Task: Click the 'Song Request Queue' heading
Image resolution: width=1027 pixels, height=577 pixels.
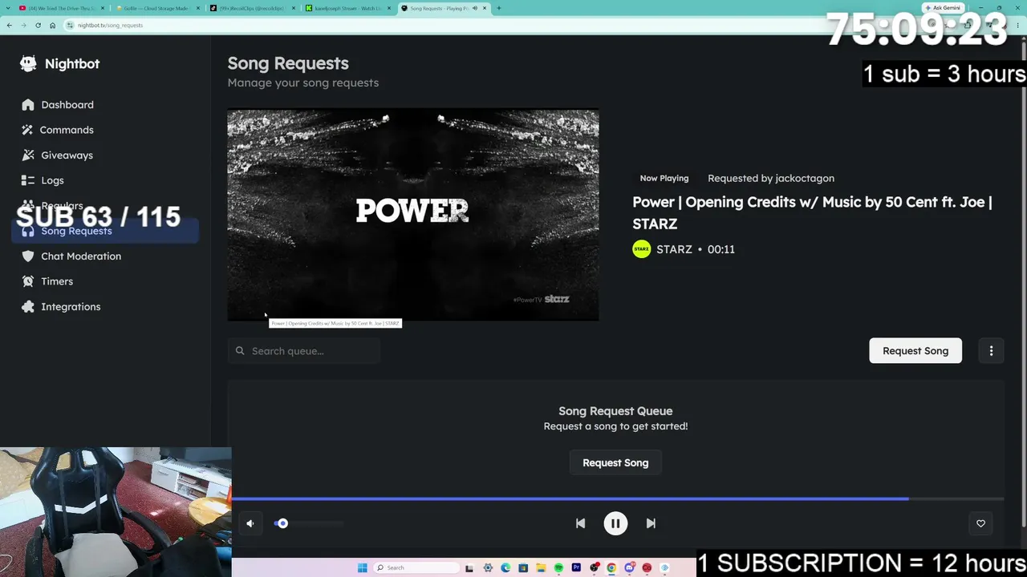Action: click(x=615, y=411)
